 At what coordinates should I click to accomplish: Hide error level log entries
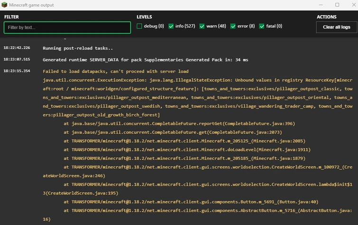[x=233, y=26]
